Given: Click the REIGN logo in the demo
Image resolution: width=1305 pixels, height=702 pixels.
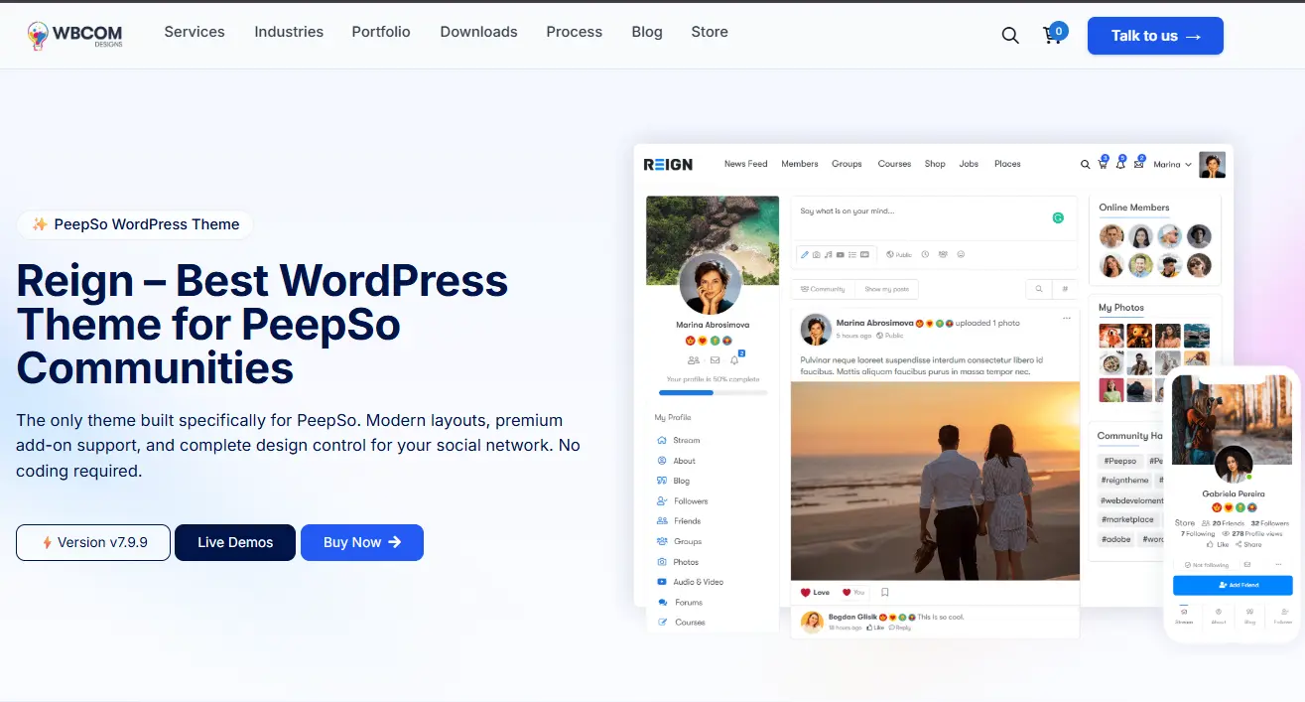Looking at the screenshot, I should click(x=668, y=164).
